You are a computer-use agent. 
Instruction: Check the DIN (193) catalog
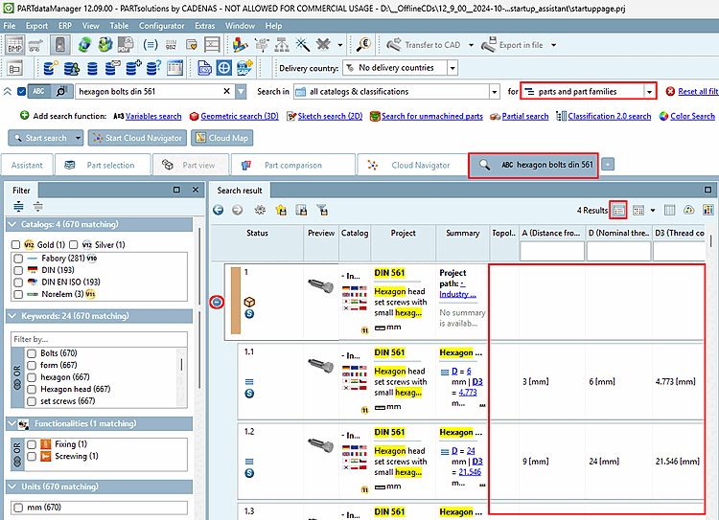(x=18, y=270)
